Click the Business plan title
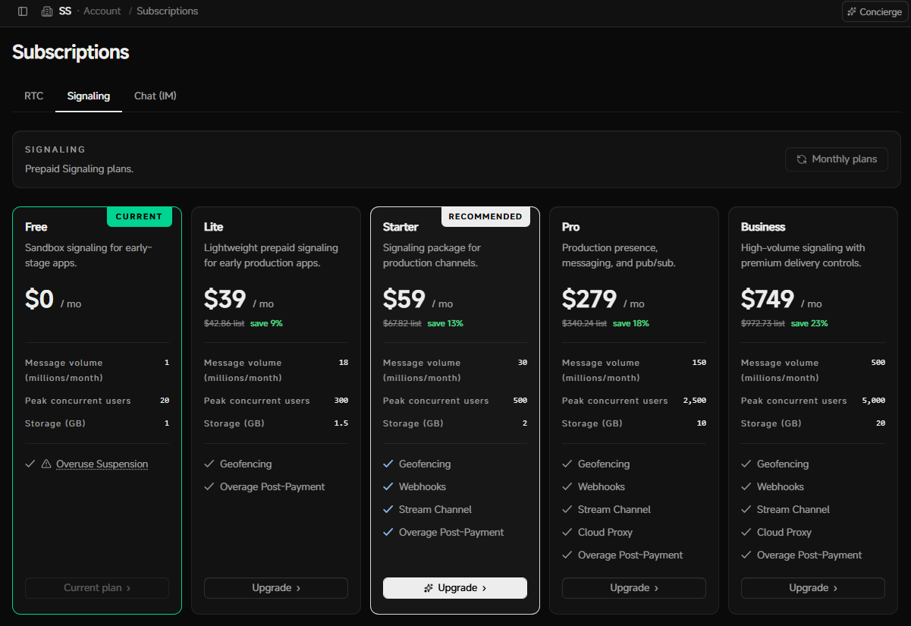This screenshot has width=911, height=626. (x=763, y=227)
